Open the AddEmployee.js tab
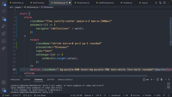 click(x=105, y=3)
